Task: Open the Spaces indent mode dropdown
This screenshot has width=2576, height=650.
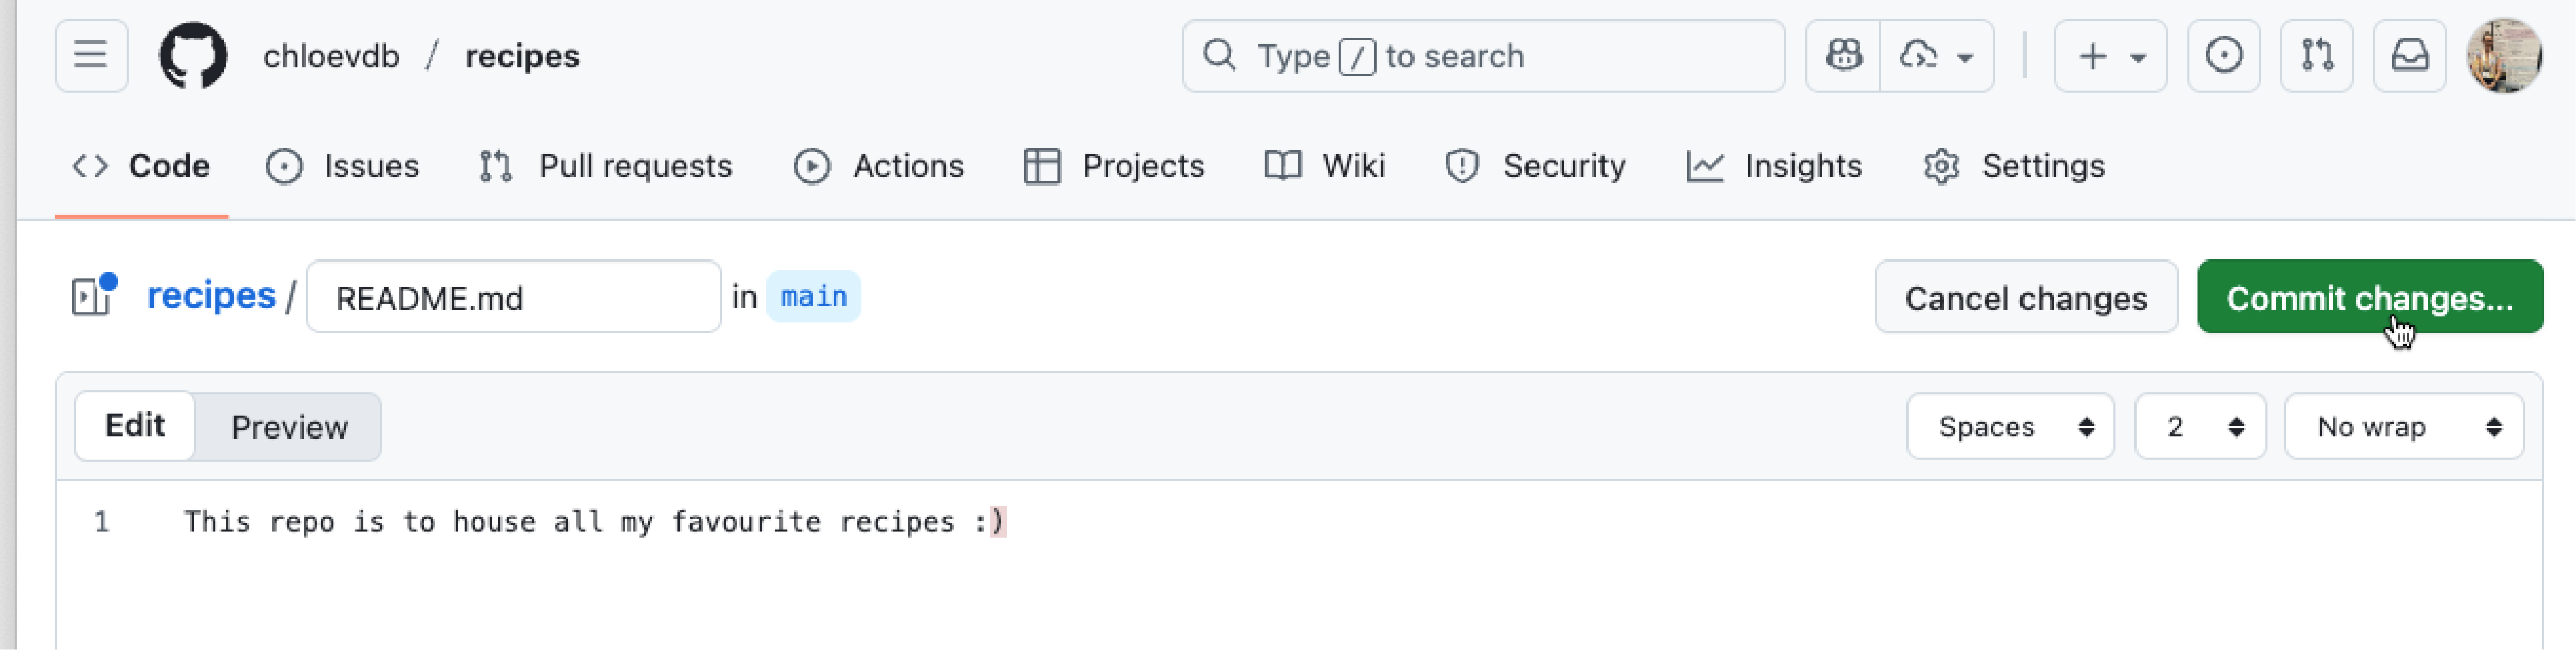Action: point(2010,427)
